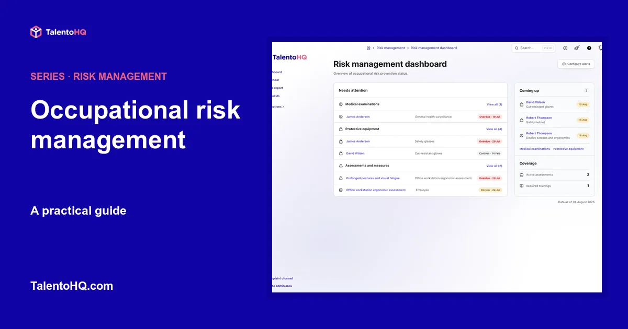Open the complaint channel sidebar item
This screenshot has height=329, width=628.
click(x=283, y=278)
